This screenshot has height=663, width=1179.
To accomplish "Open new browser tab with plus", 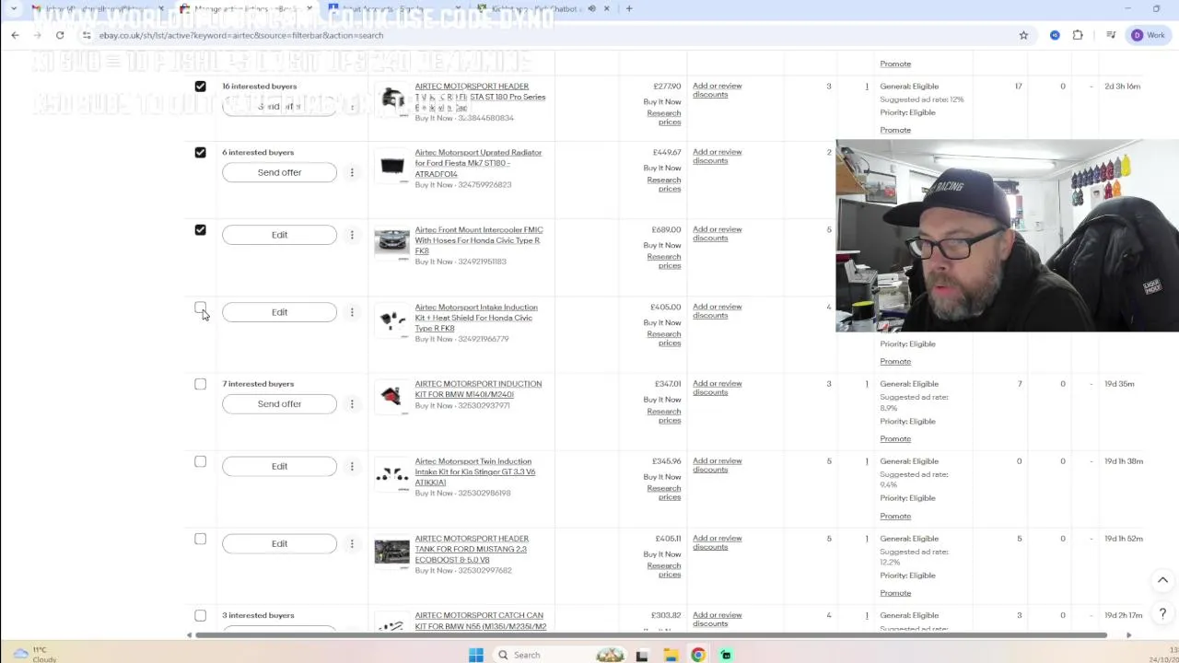I will [x=629, y=9].
